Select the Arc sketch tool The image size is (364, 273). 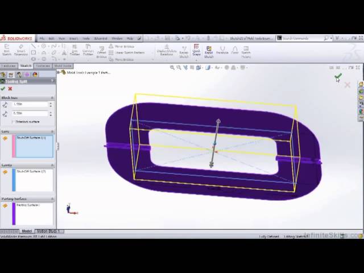pos(44,53)
